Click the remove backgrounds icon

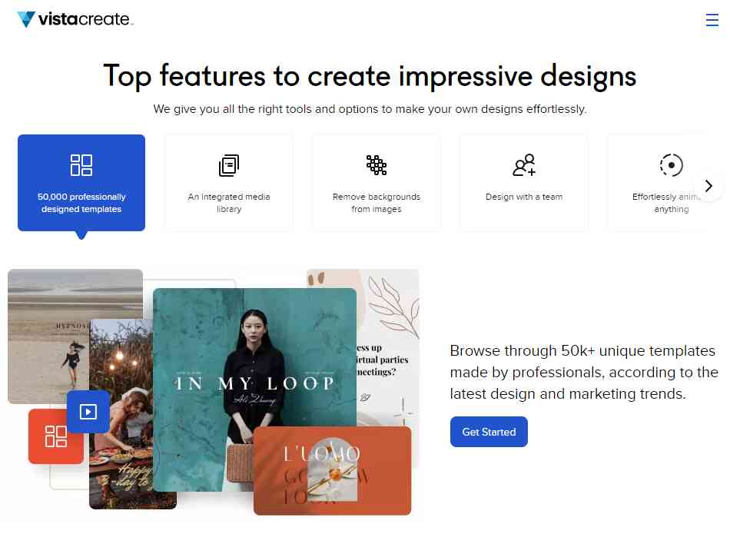pyautogui.click(x=377, y=165)
